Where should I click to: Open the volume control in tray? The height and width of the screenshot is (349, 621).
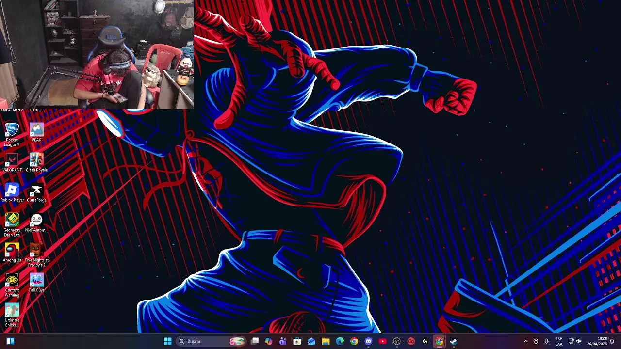(578, 341)
